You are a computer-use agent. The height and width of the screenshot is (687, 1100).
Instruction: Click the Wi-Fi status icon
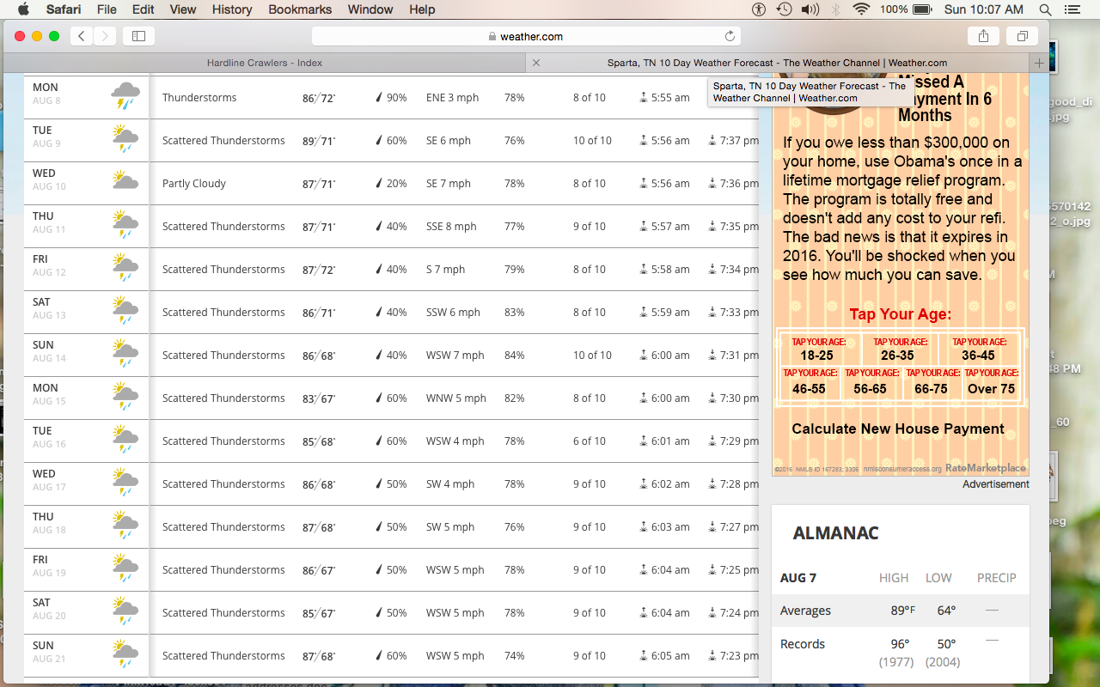coord(860,9)
